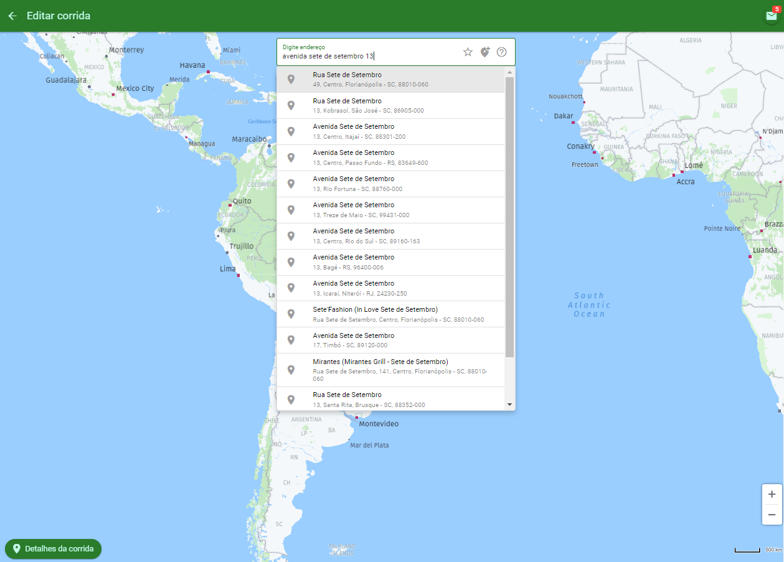Select Avenida Sete de Setembro 13, Icaraí, Niterói

(x=390, y=289)
